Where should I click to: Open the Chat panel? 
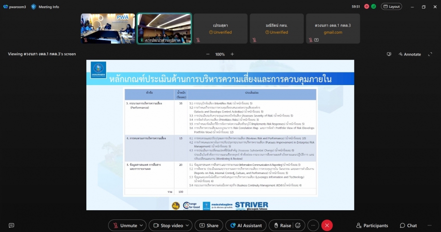click(408, 225)
